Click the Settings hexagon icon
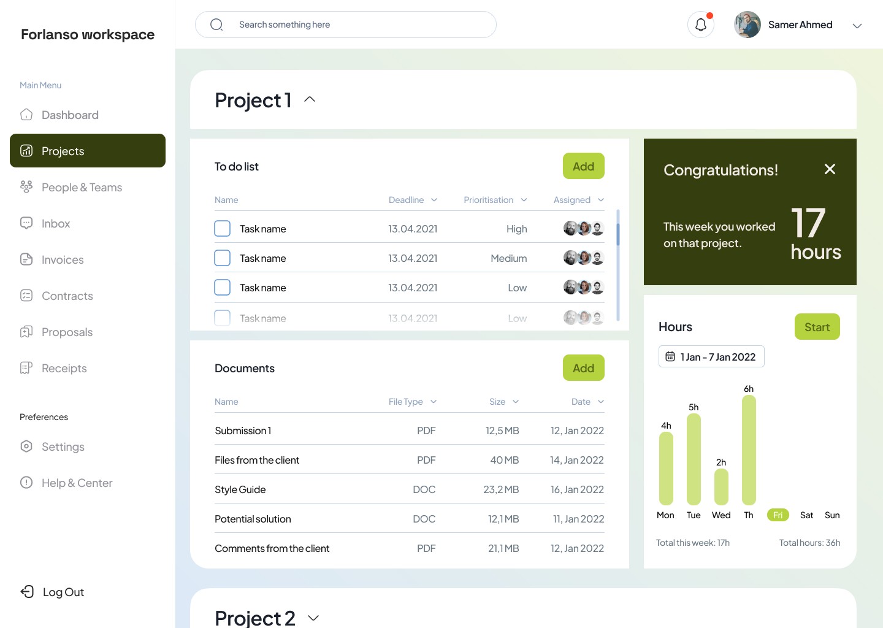This screenshot has height=628, width=883. click(26, 446)
